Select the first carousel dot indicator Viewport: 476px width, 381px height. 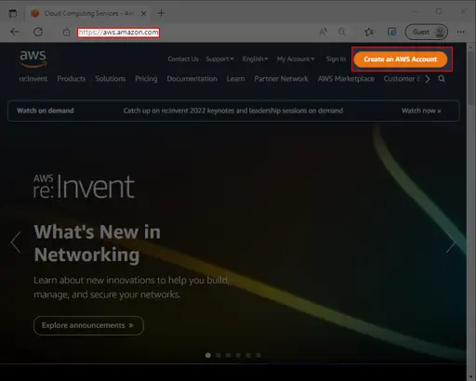208,355
